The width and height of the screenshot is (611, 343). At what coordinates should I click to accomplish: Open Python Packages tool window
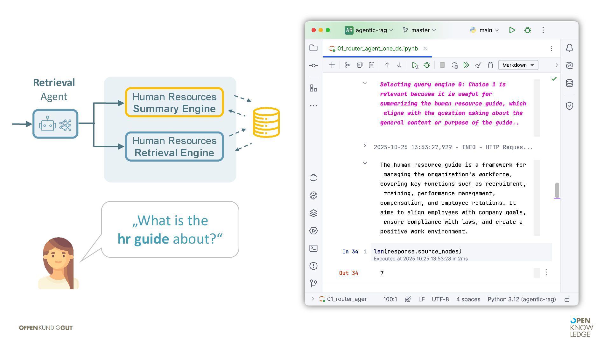[x=313, y=213]
